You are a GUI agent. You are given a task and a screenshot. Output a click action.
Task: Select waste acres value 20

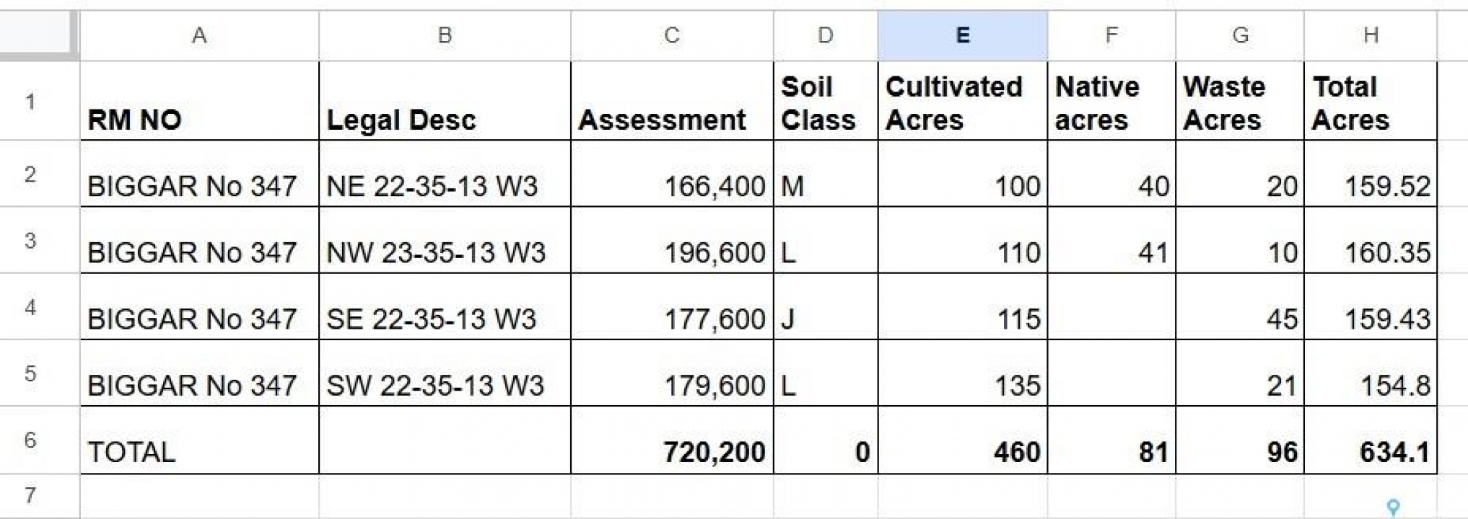click(1240, 174)
